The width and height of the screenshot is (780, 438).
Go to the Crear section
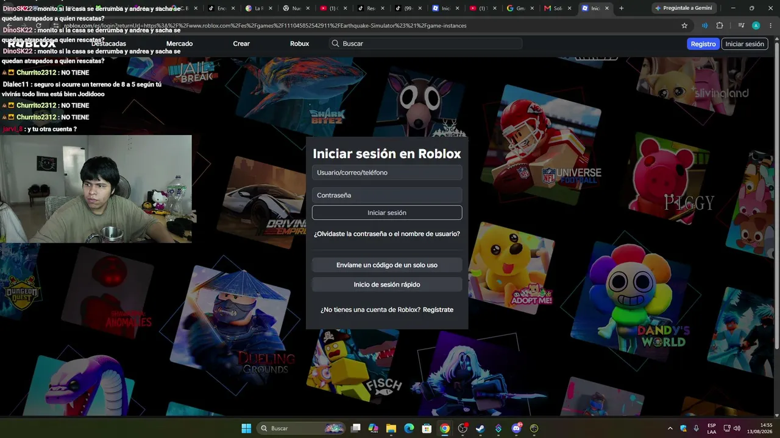[x=241, y=44]
